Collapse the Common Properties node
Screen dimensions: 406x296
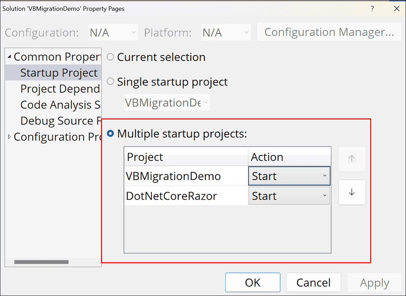9,56
